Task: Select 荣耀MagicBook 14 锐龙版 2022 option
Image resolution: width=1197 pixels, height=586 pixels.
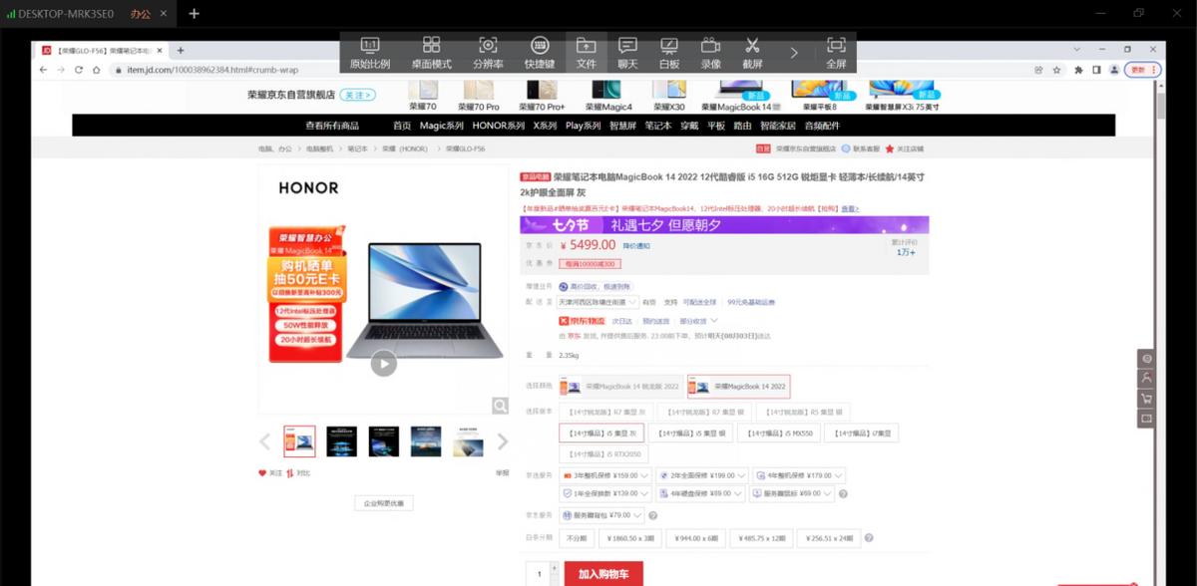Action: [x=619, y=386]
